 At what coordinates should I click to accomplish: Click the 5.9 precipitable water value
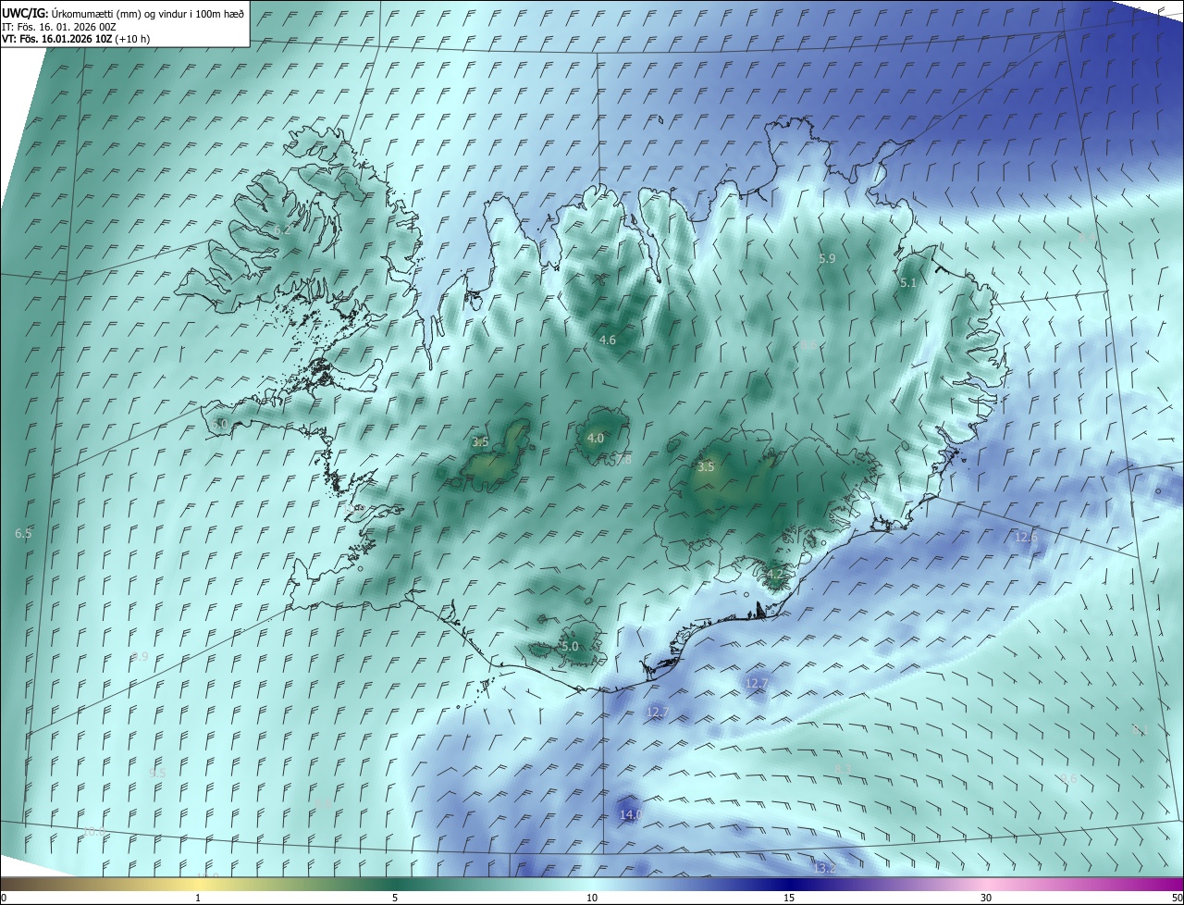[x=827, y=259]
